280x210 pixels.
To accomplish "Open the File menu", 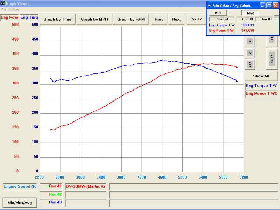I will pos(3,10).
